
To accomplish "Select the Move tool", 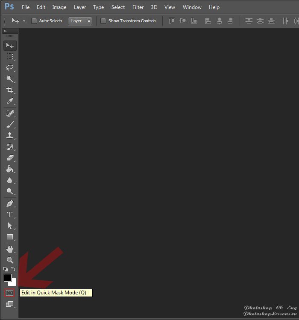I will coord(10,45).
